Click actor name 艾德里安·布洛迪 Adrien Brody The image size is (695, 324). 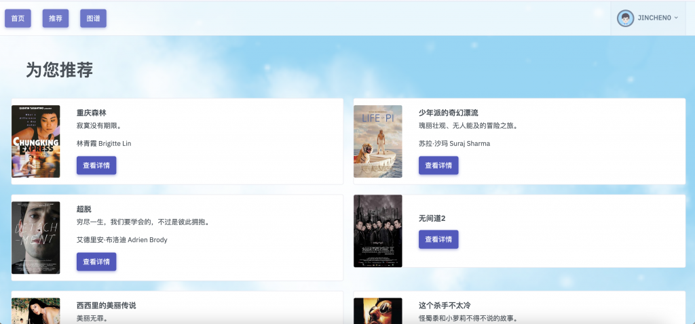pyautogui.click(x=122, y=240)
